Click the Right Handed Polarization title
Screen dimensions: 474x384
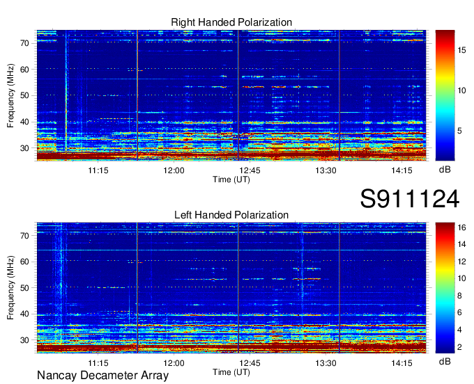coord(231,22)
